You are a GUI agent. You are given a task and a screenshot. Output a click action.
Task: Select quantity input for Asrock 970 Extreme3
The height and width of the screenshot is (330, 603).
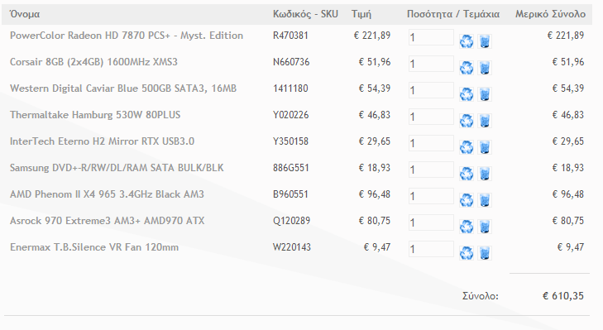pos(431,222)
